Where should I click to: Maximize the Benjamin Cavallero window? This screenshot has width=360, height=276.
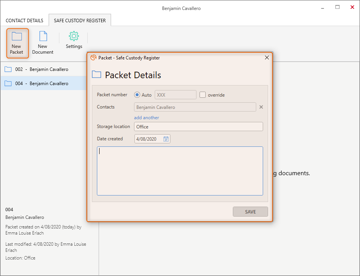click(337, 7)
